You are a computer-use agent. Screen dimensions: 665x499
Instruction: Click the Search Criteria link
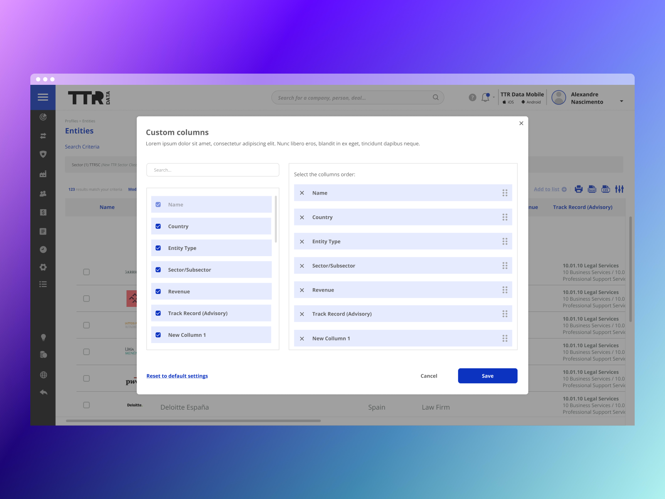[82, 147]
